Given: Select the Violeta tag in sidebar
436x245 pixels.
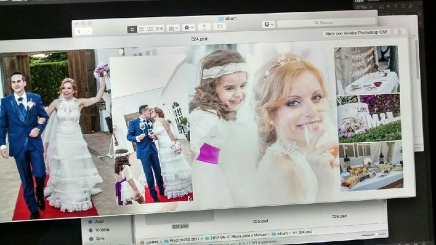Looking at the screenshot, I should pyautogui.click(x=99, y=230).
